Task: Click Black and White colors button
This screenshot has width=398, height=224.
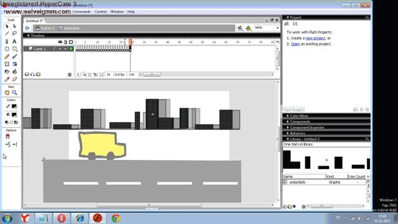Action: coord(7,123)
